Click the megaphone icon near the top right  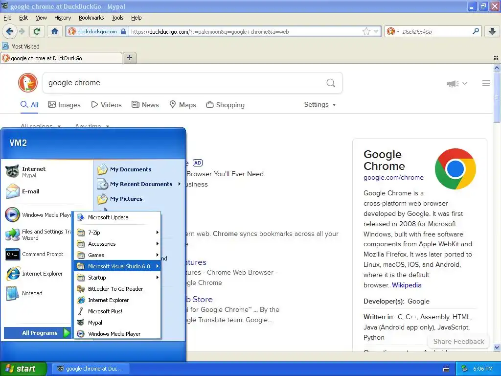pyautogui.click(x=453, y=83)
